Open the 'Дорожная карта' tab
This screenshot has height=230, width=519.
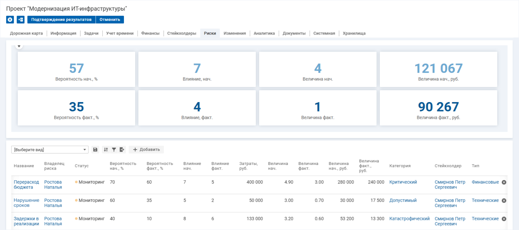[26, 33]
